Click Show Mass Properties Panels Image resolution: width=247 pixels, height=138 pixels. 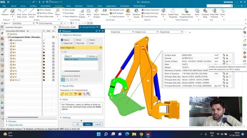pyautogui.click(x=186, y=13)
